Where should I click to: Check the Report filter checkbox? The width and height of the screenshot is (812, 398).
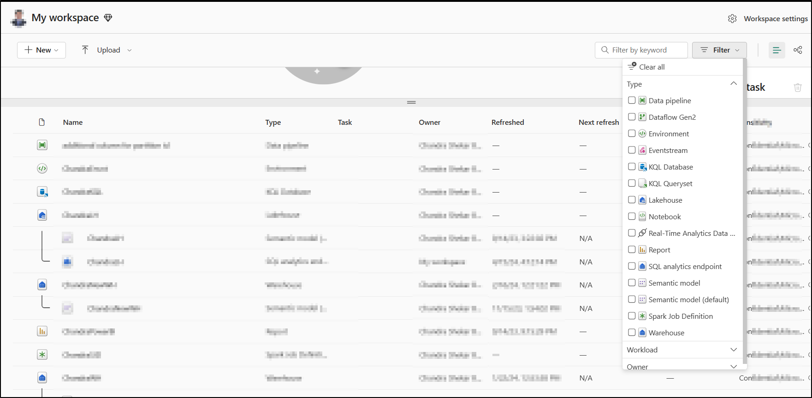[x=632, y=249]
